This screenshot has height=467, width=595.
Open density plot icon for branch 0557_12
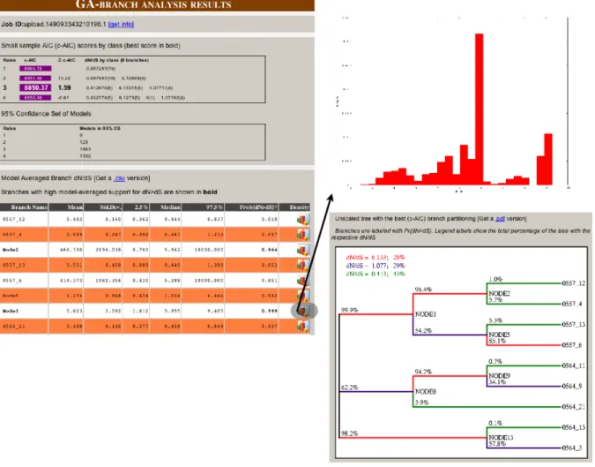[303, 220]
